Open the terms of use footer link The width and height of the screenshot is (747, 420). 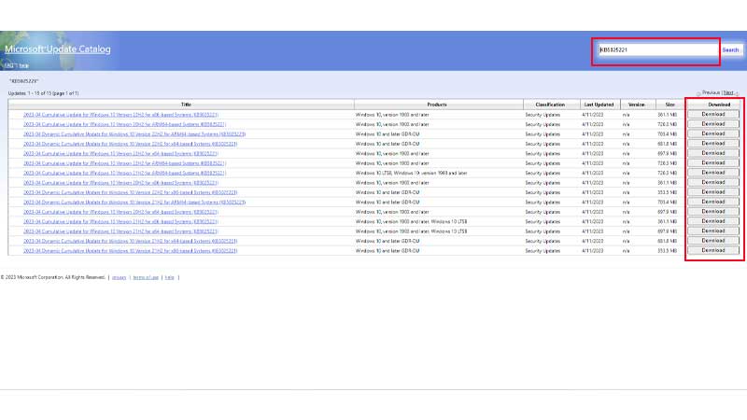(x=146, y=277)
